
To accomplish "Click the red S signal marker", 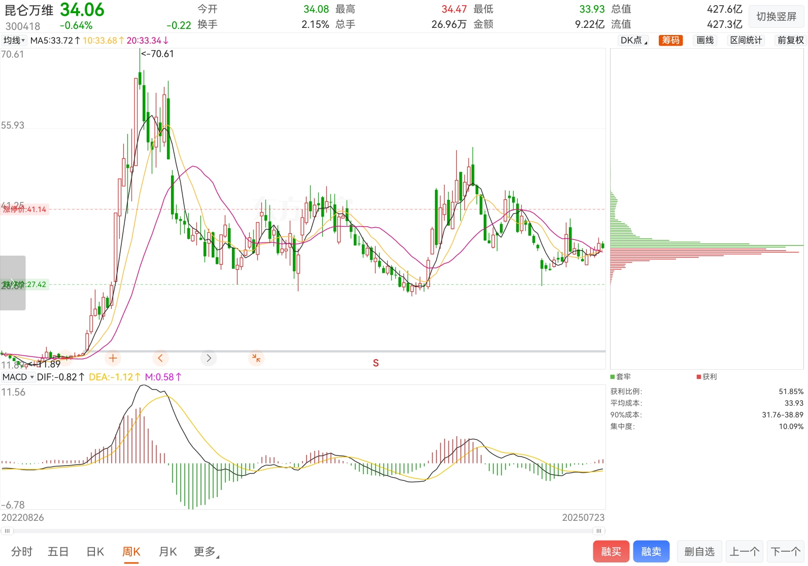I will pos(376,363).
